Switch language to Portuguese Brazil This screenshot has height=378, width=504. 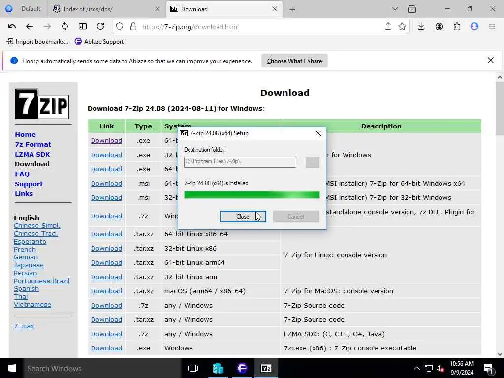coord(41,281)
